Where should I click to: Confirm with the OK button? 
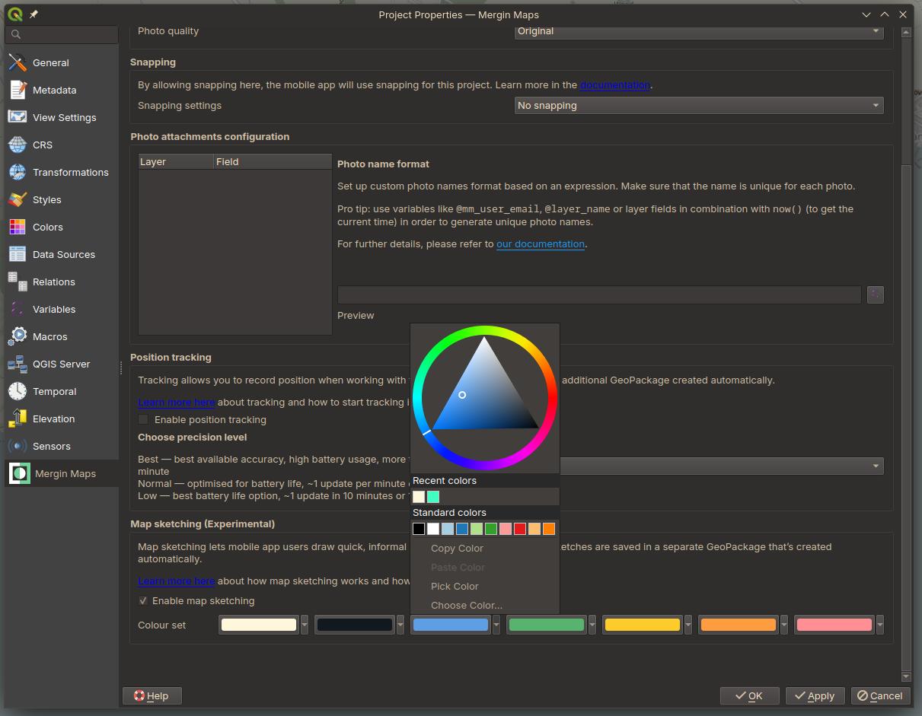750,695
